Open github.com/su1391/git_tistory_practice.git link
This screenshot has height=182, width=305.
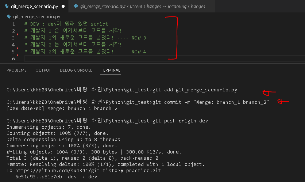click(88, 171)
